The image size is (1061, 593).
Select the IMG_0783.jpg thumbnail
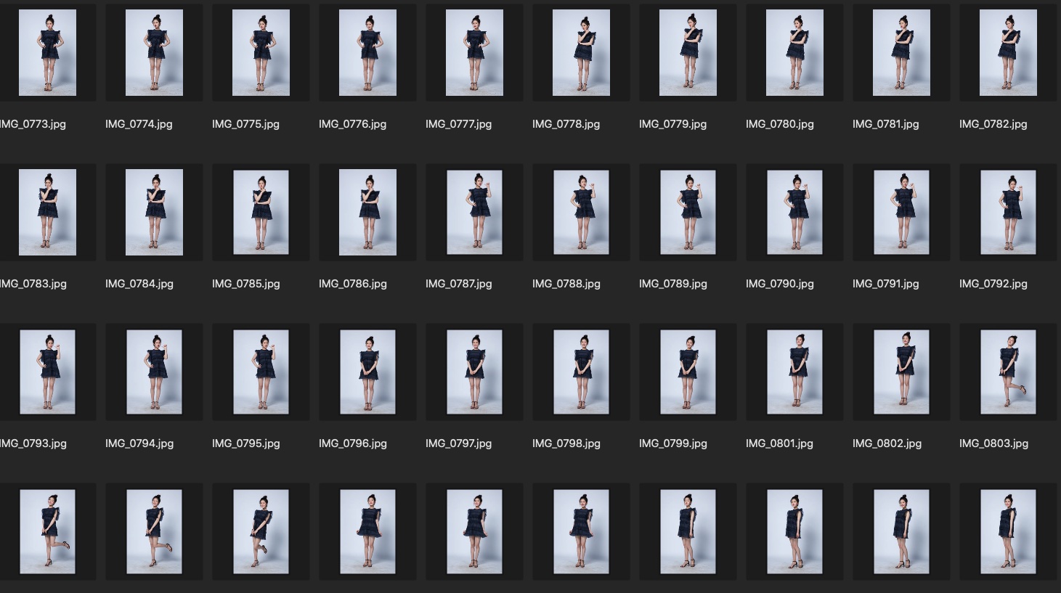(47, 212)
